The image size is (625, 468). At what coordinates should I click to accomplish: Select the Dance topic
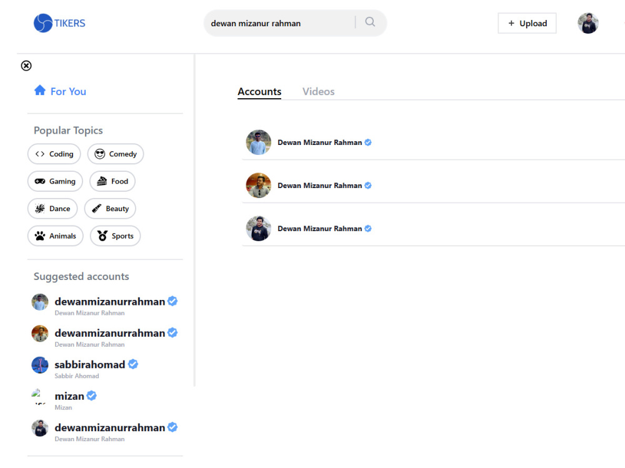point(52,209)
